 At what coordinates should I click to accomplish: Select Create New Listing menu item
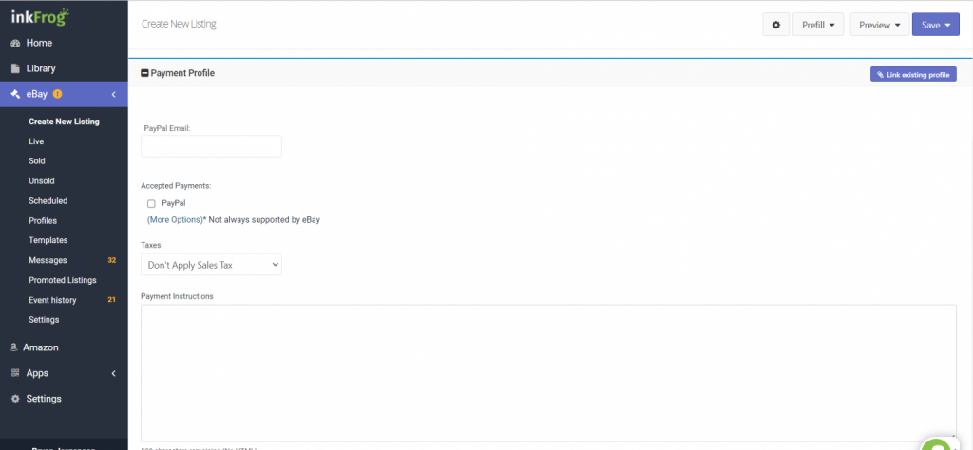tap(64, 122)
